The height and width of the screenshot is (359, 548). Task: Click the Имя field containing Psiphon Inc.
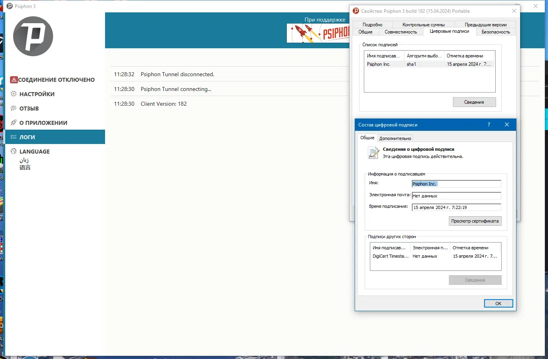457,184
